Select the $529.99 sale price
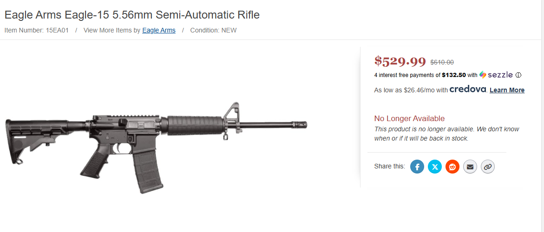The height and width of the screenshot is (232, 544). pyautogui.click(x=400, y=61)
